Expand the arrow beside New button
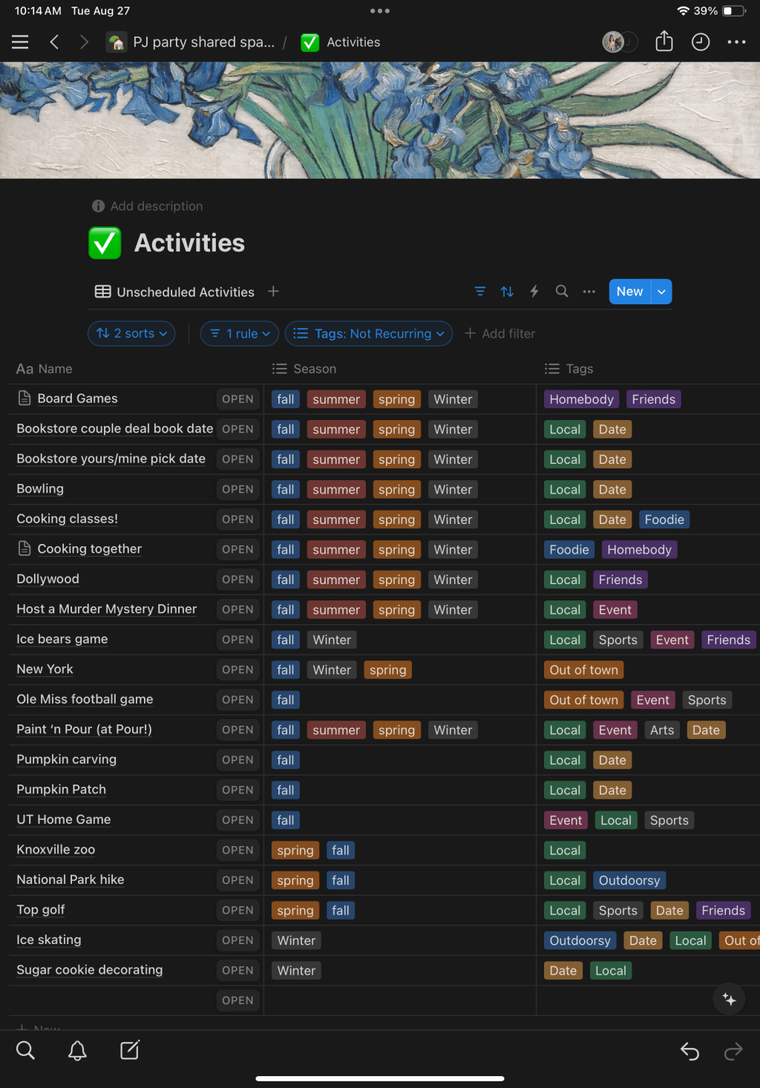The image size is (760, 1088). [x=661, y=292]
